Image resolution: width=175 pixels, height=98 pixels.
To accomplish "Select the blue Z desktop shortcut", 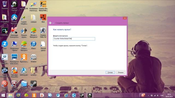I will tap(5, 45).
